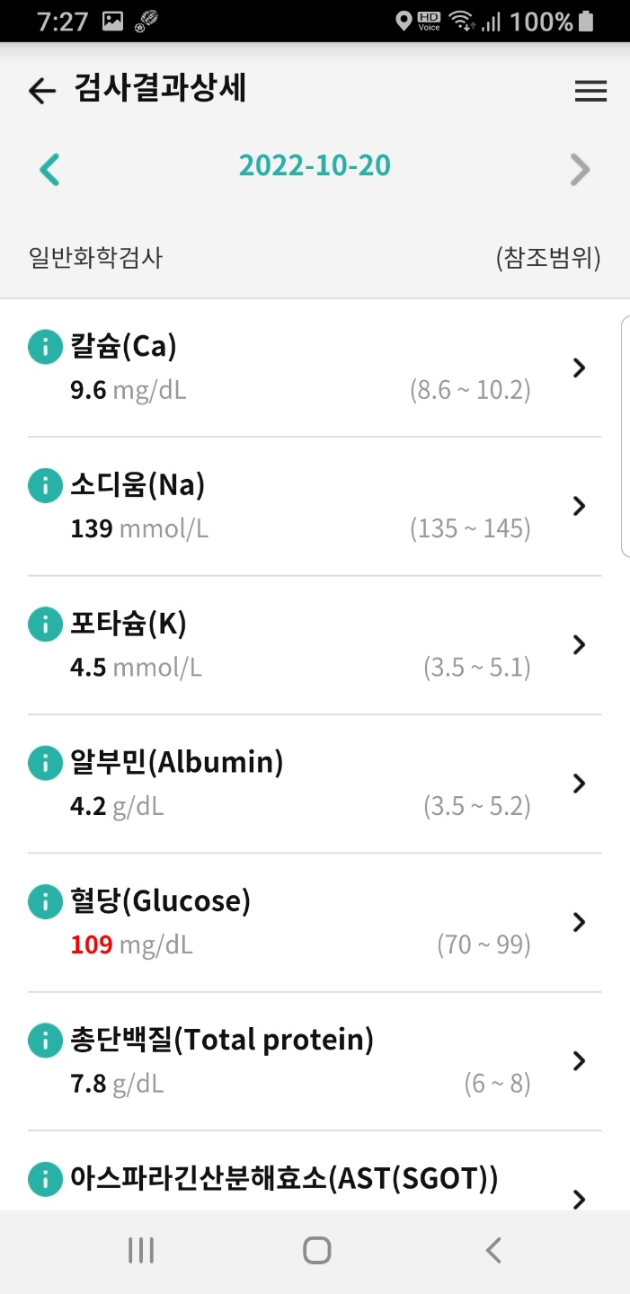Tap the 2022-10-20 date label

315,166
